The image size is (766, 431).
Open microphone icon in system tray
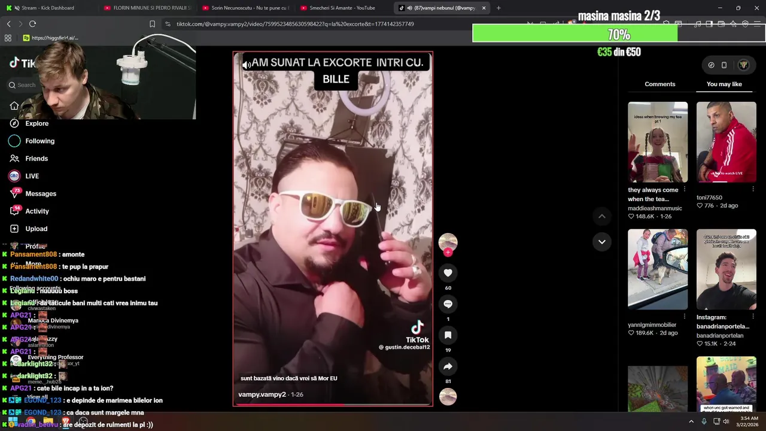click(704, 421)
